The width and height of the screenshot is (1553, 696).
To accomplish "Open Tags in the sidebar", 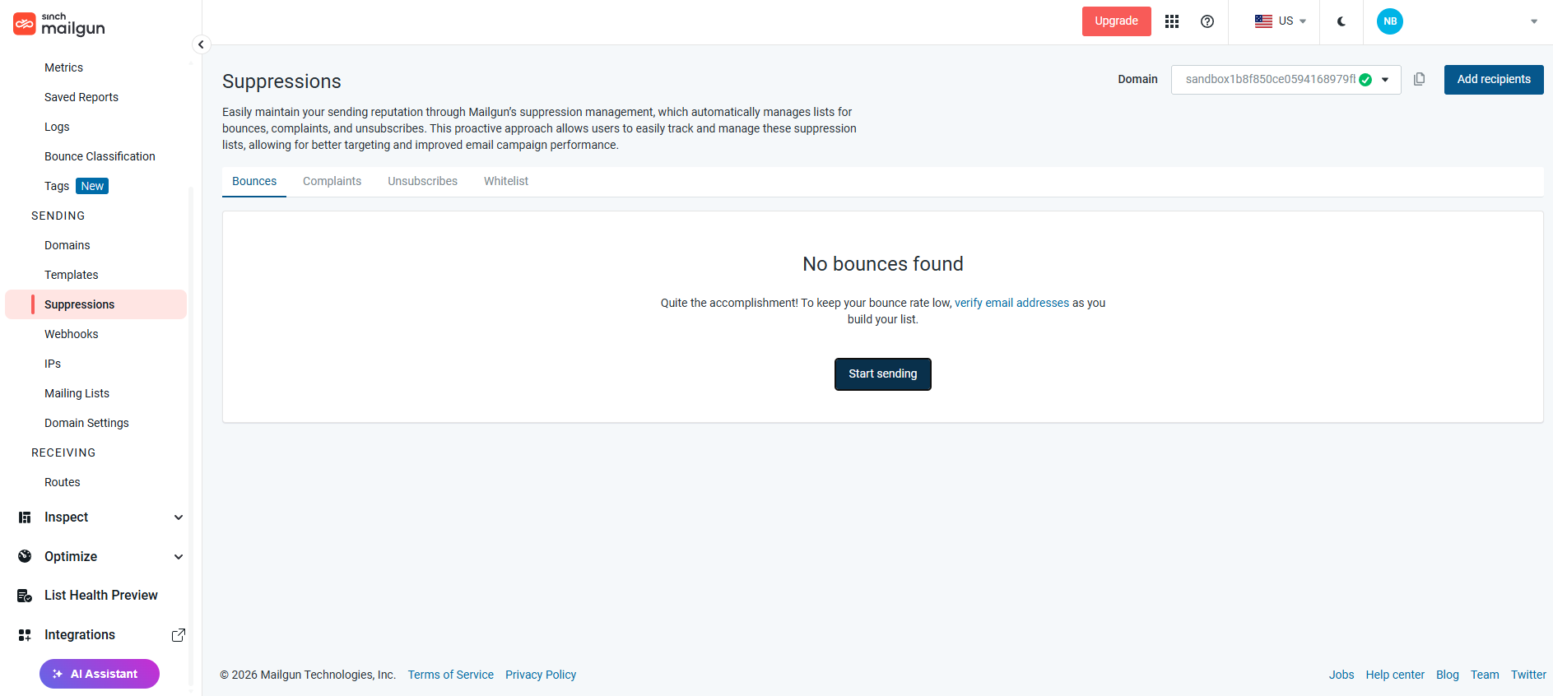I will (x=57, y=186).
